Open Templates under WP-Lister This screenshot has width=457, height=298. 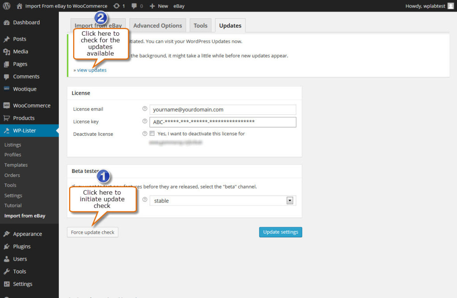click(16, 165)
